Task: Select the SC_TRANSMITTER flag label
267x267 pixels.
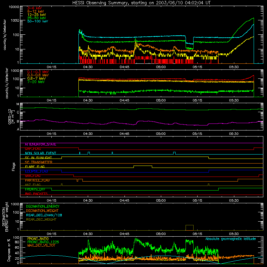Action: (38, 162)
